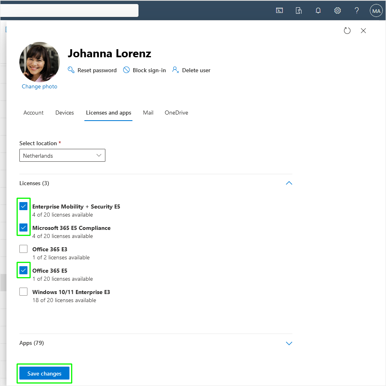The width and height of the screenshot is (386, 386).
Task: Click '18 of 20 licenses available' text
Action: (64, 300)
